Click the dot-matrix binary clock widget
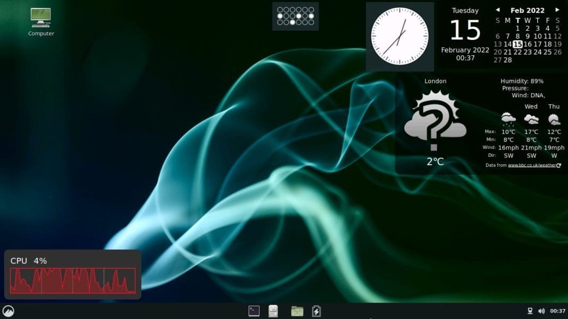 295,16
